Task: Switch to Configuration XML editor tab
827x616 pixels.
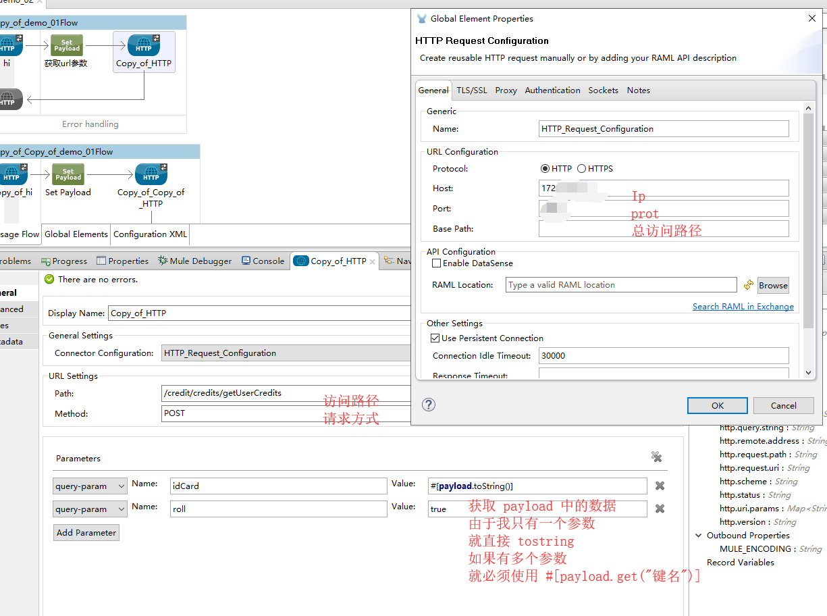Action: [x=151, y=234]
